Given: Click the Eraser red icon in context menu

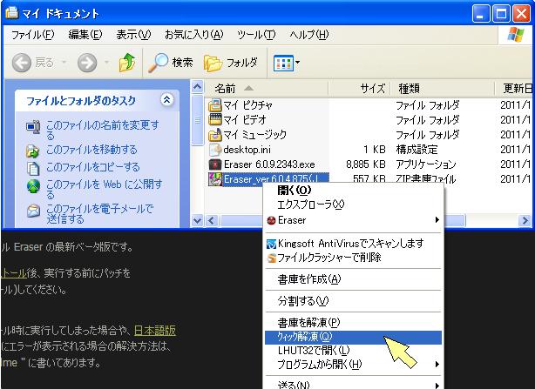Looking at the screenshot, I should 271,221.
